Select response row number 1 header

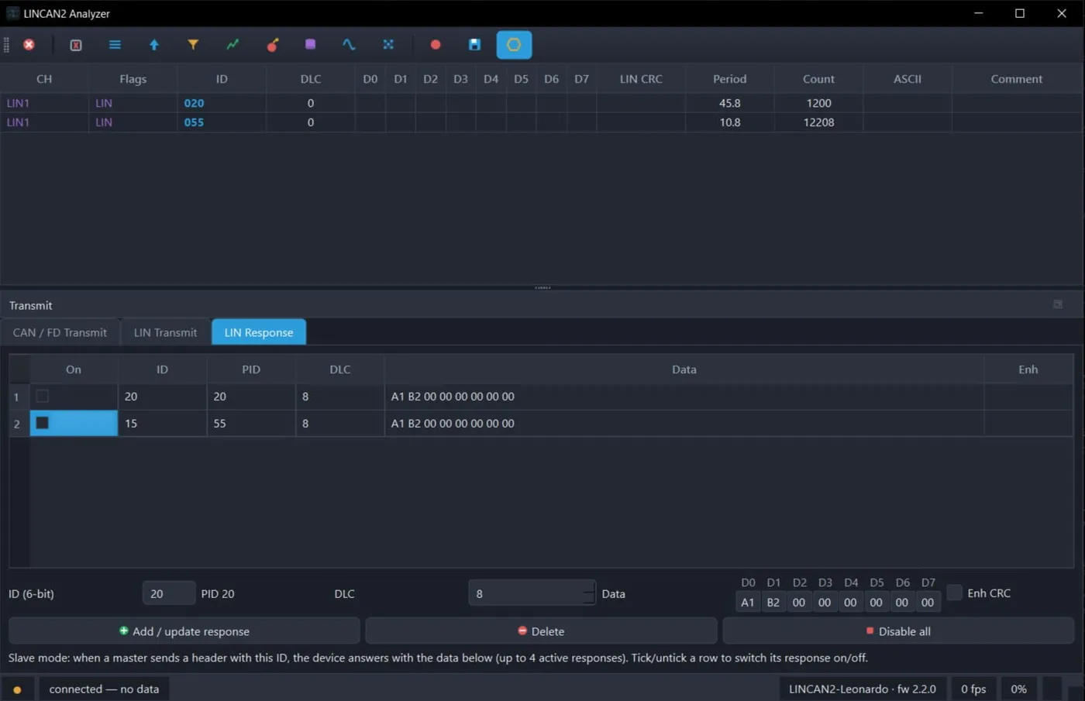[19, 397]
